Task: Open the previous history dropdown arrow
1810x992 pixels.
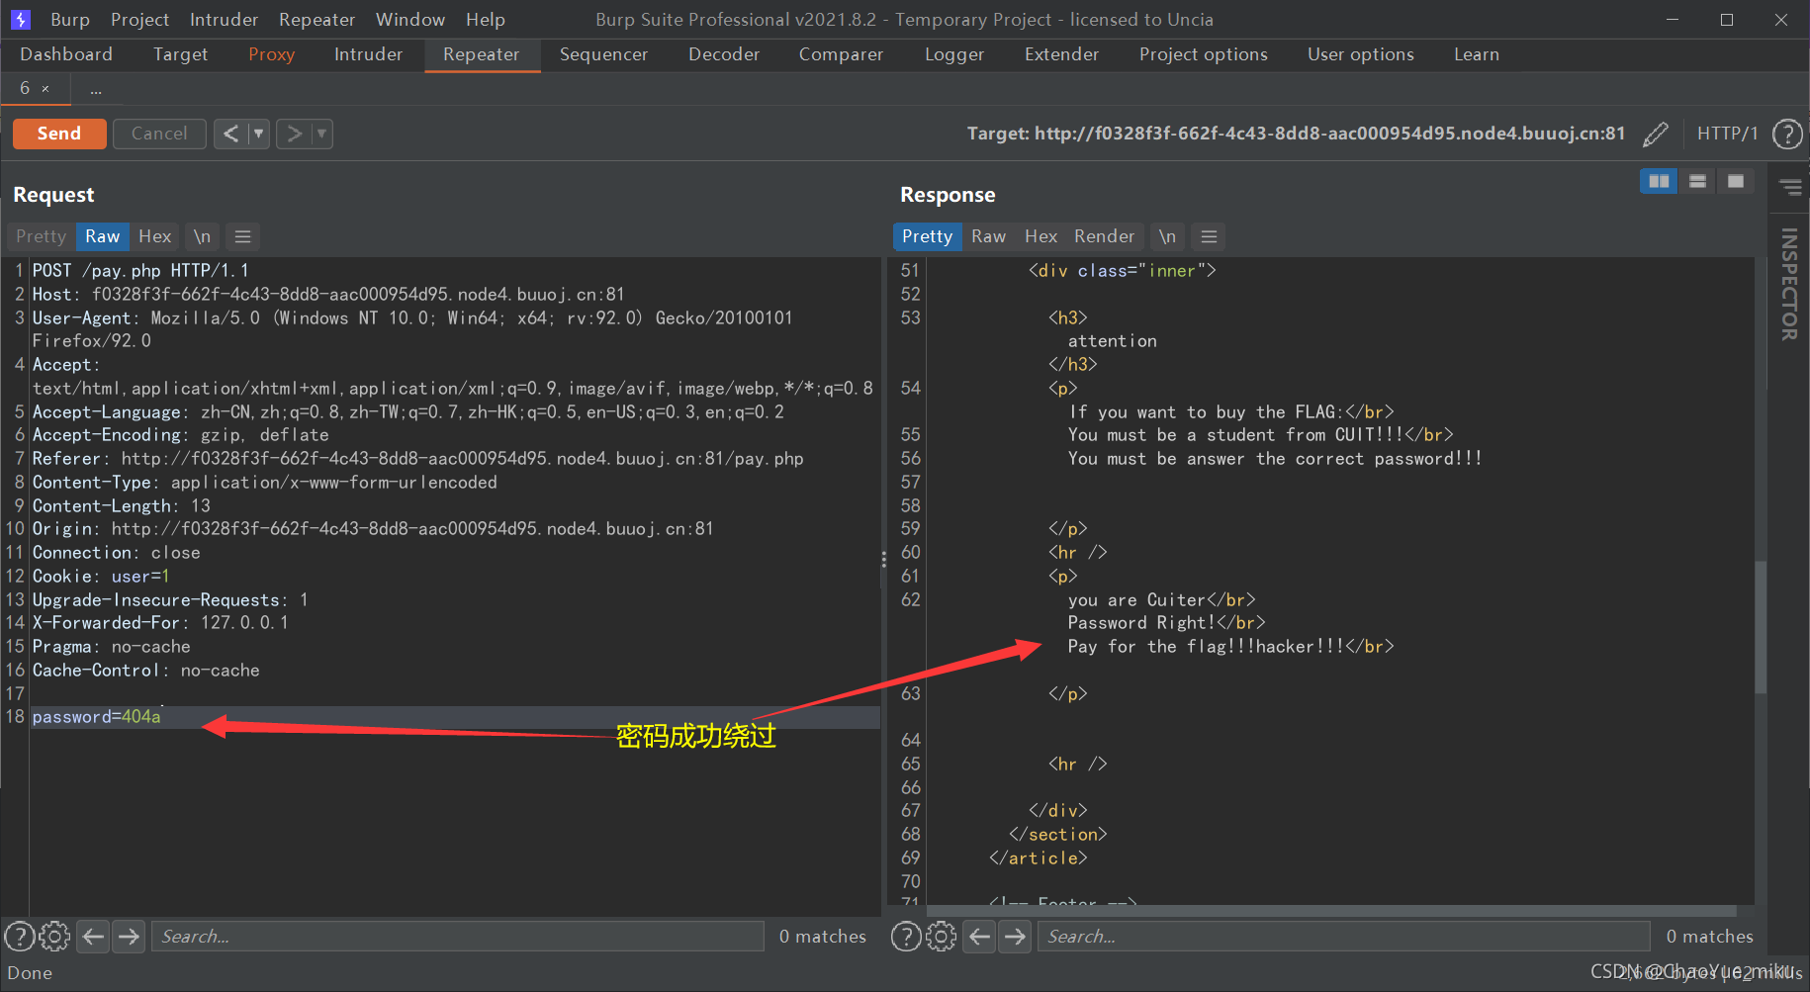Action: pyautogui.click(x=259, y=134)
